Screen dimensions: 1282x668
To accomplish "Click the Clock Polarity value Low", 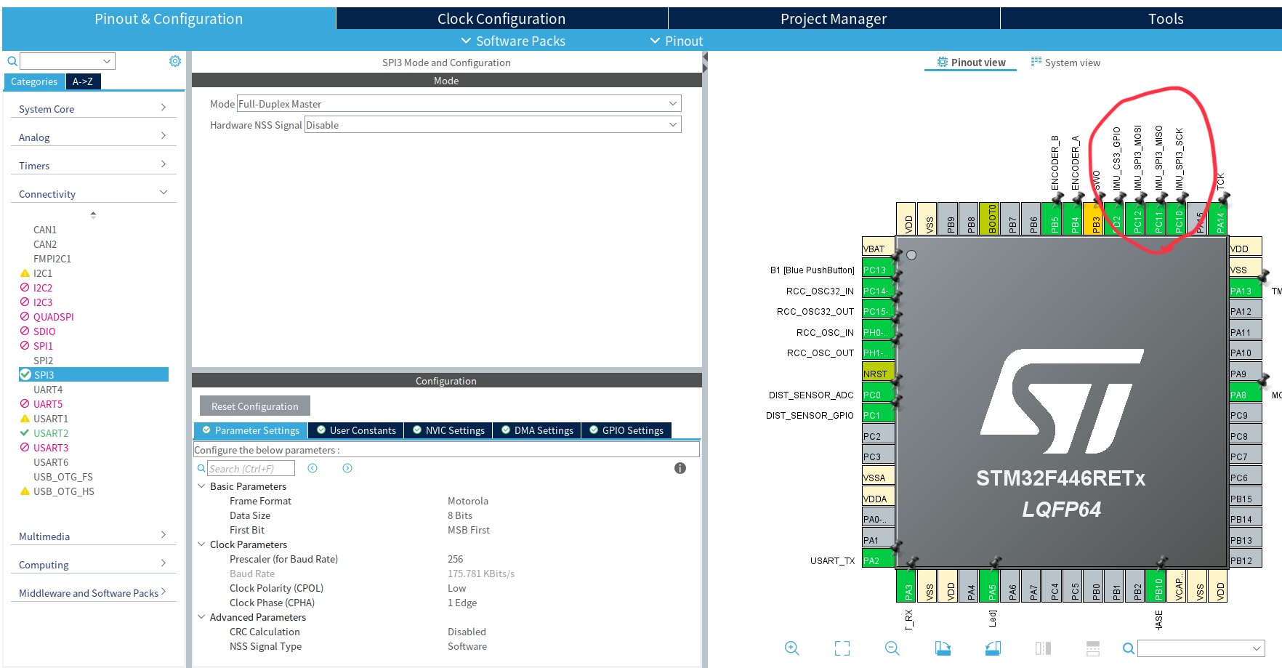I will [457, 588].
